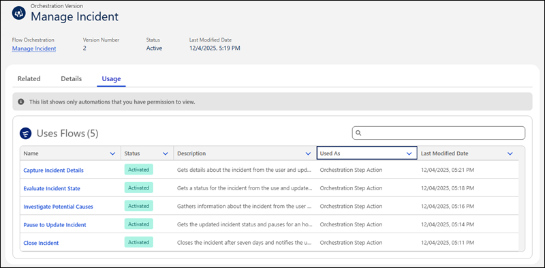The width and height of the screenshot is (545, 268).
Task: Open the Evaluate Incident State flow
Action: pos(52,189)
